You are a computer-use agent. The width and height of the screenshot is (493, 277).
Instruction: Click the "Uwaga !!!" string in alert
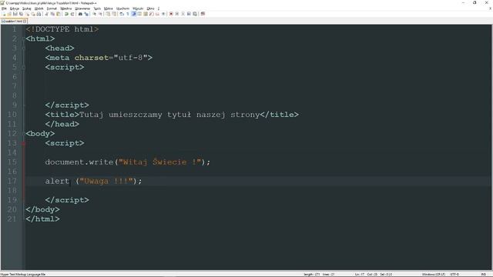(106, 181)
